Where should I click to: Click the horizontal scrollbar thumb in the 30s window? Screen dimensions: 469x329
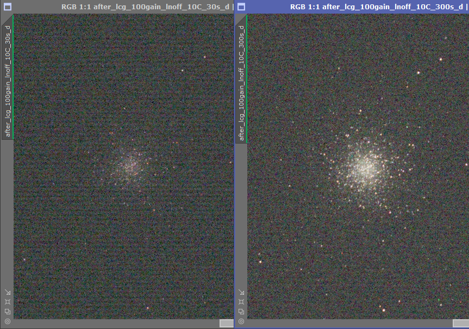(x=226, y=323)
